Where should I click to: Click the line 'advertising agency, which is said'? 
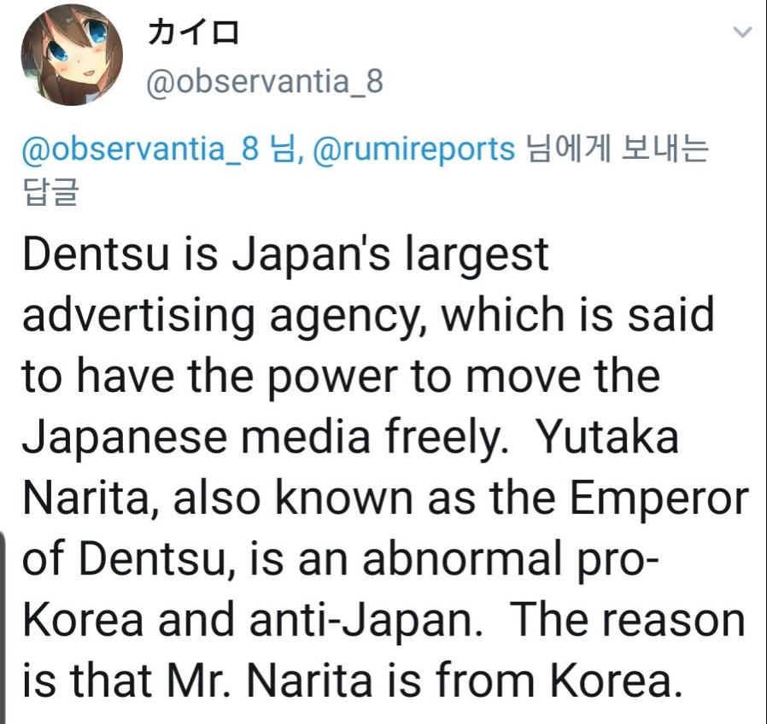tap(367, 317)
